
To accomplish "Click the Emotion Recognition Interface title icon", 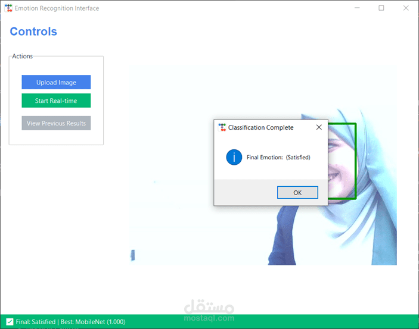I will 8,8.
